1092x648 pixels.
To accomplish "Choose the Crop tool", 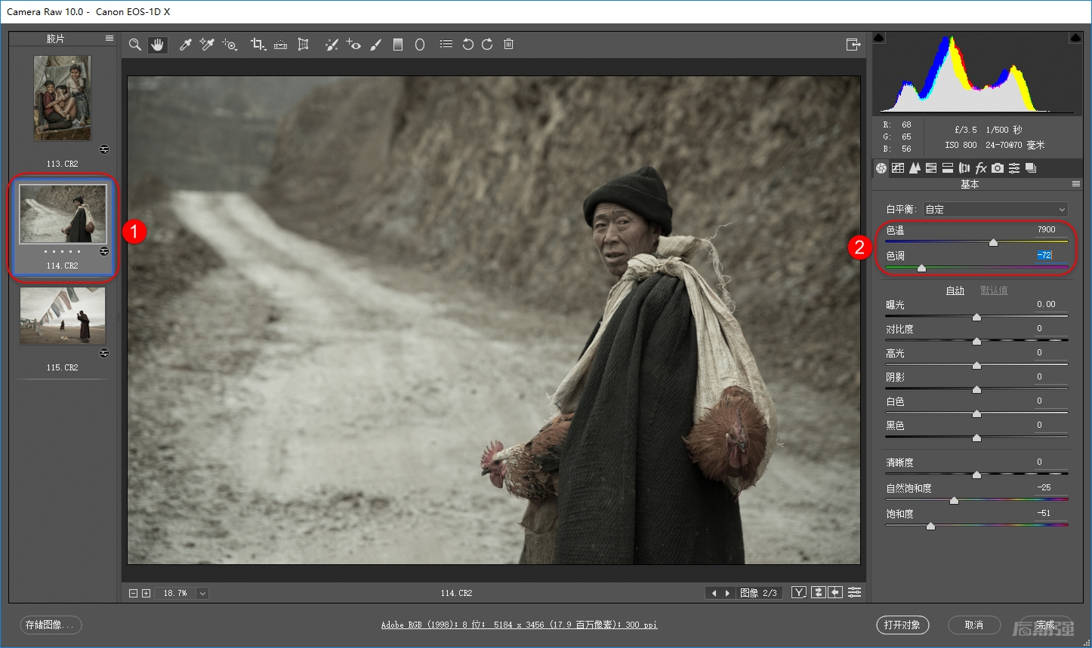I will [258, 45].
